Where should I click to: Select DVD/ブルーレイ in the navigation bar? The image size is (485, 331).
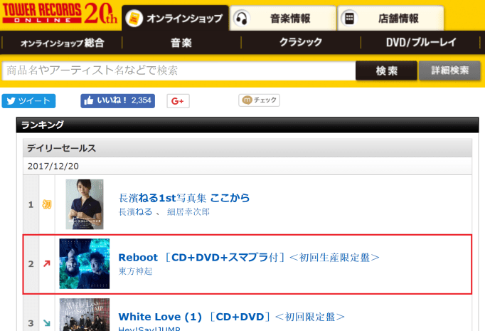(421, 43)
